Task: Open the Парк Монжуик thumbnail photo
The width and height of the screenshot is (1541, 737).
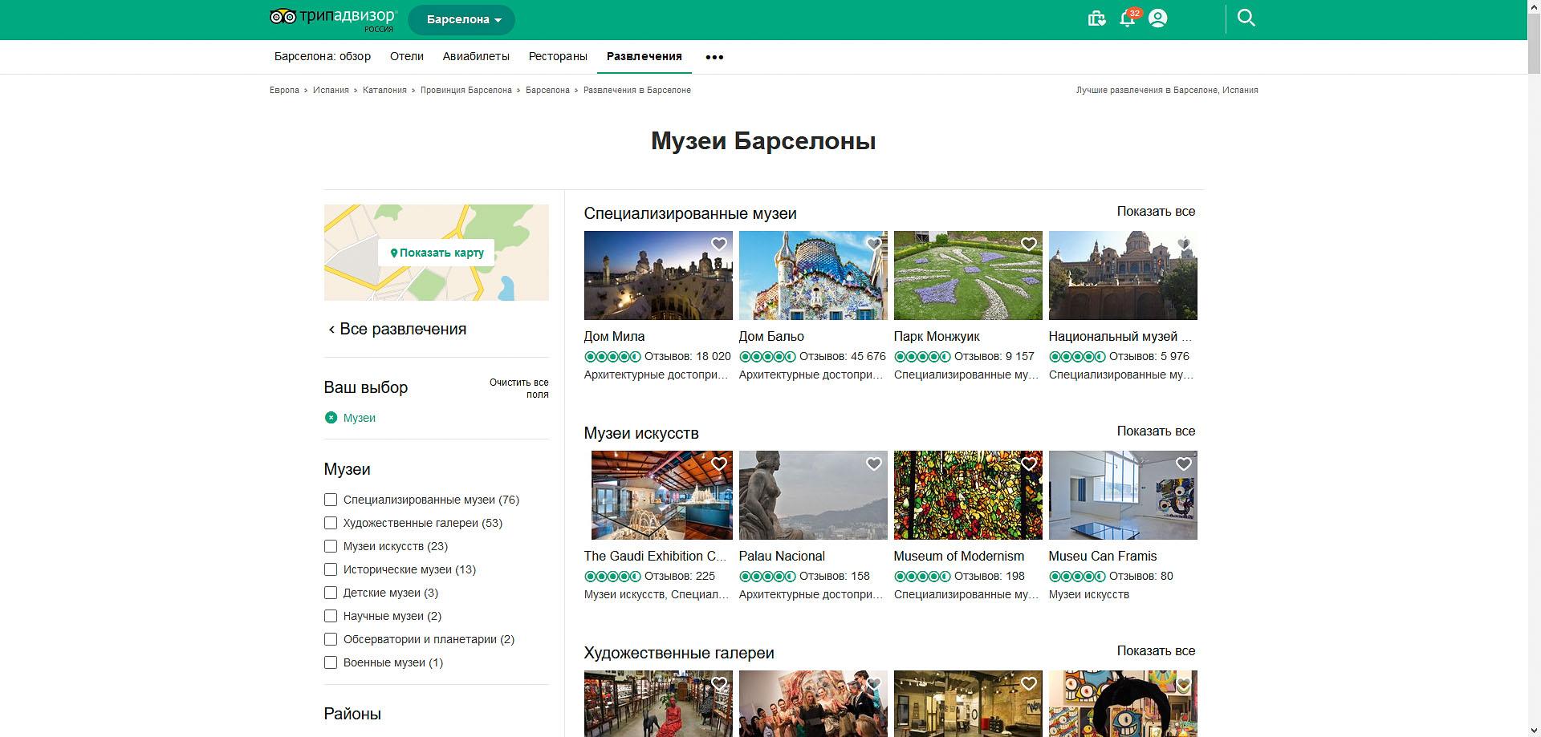Action: [x=968, y=276]
